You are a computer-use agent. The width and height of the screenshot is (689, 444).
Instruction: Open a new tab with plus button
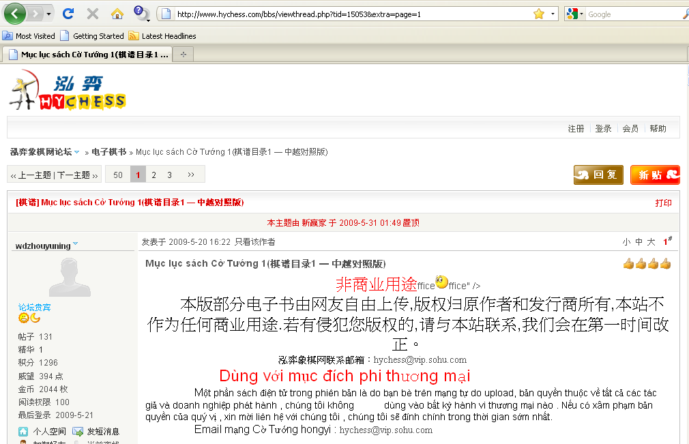[x=184, y=55]
